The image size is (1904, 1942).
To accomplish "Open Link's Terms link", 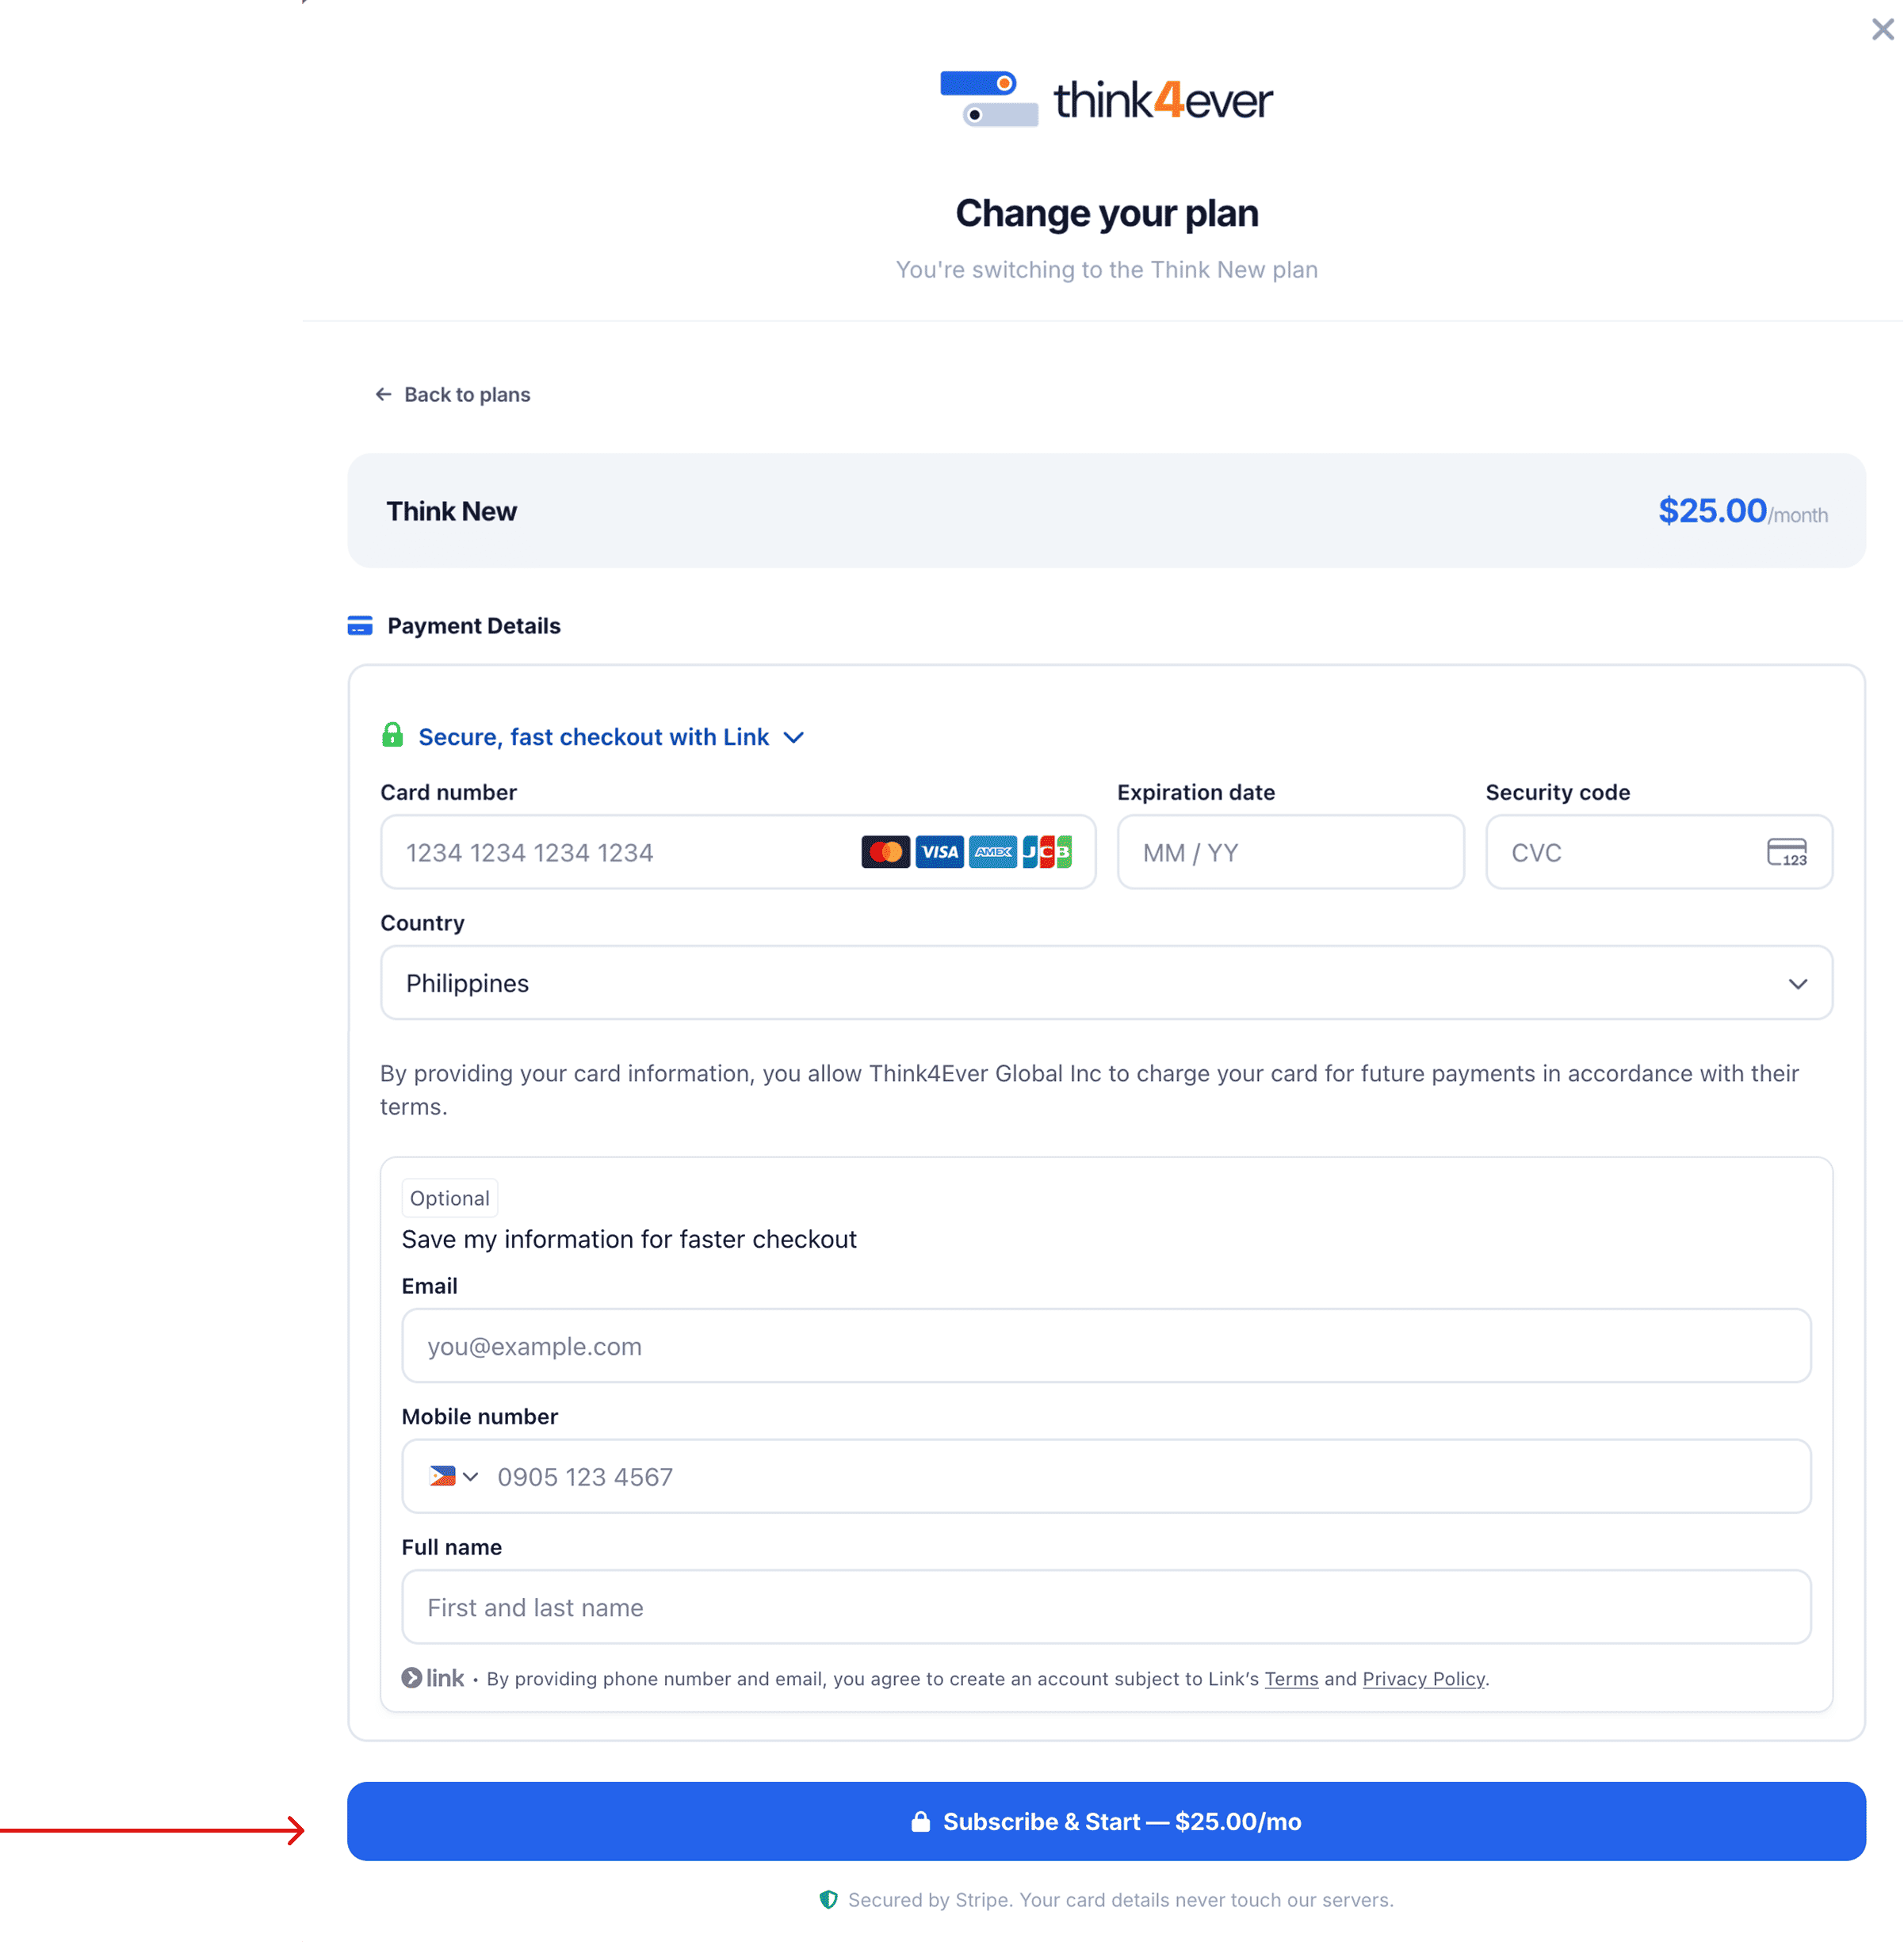I will point(1291,1679).
